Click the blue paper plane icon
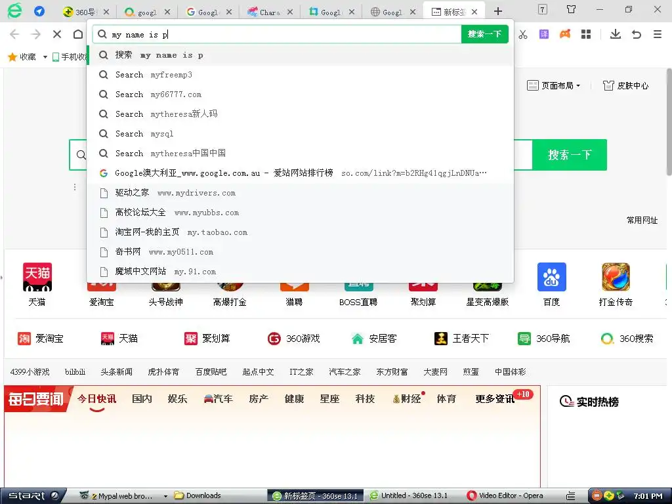Image resolution: width=672 pixels, height=504 pixels. tap(39, 11)
